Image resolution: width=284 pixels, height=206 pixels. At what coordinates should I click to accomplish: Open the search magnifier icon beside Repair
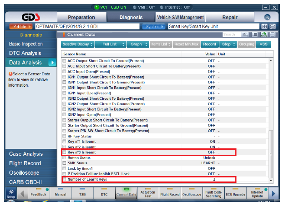267,17
